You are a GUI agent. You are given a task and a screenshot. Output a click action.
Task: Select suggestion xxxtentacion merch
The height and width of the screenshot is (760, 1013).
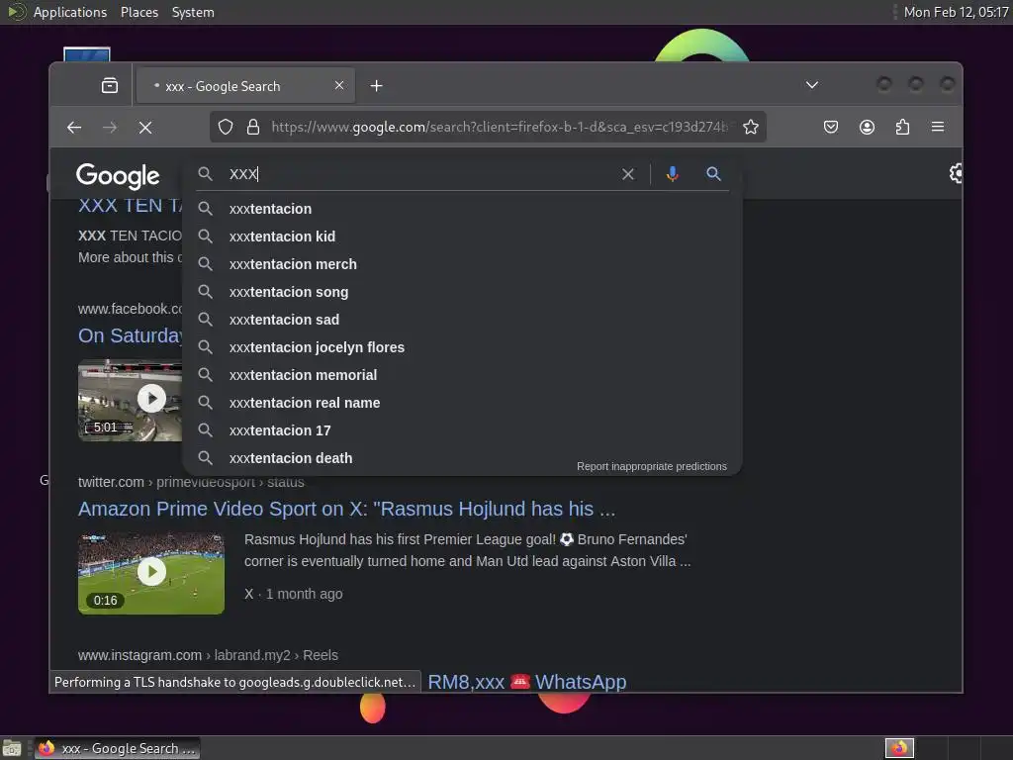(463, 264)
